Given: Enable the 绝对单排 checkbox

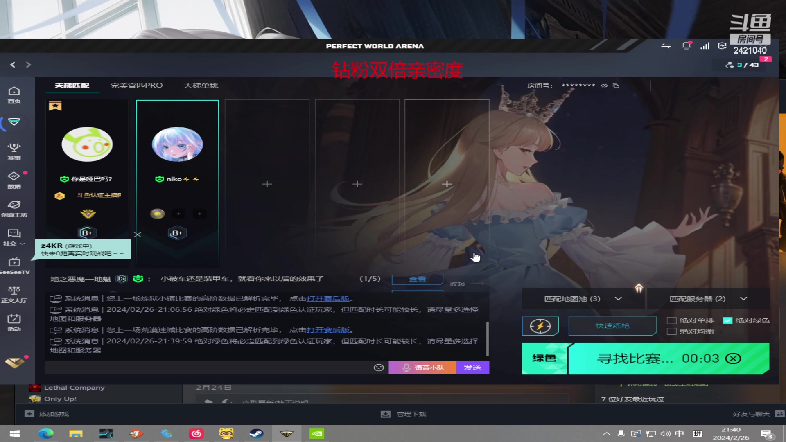Looking at the screenshot, I should (672, 320).
